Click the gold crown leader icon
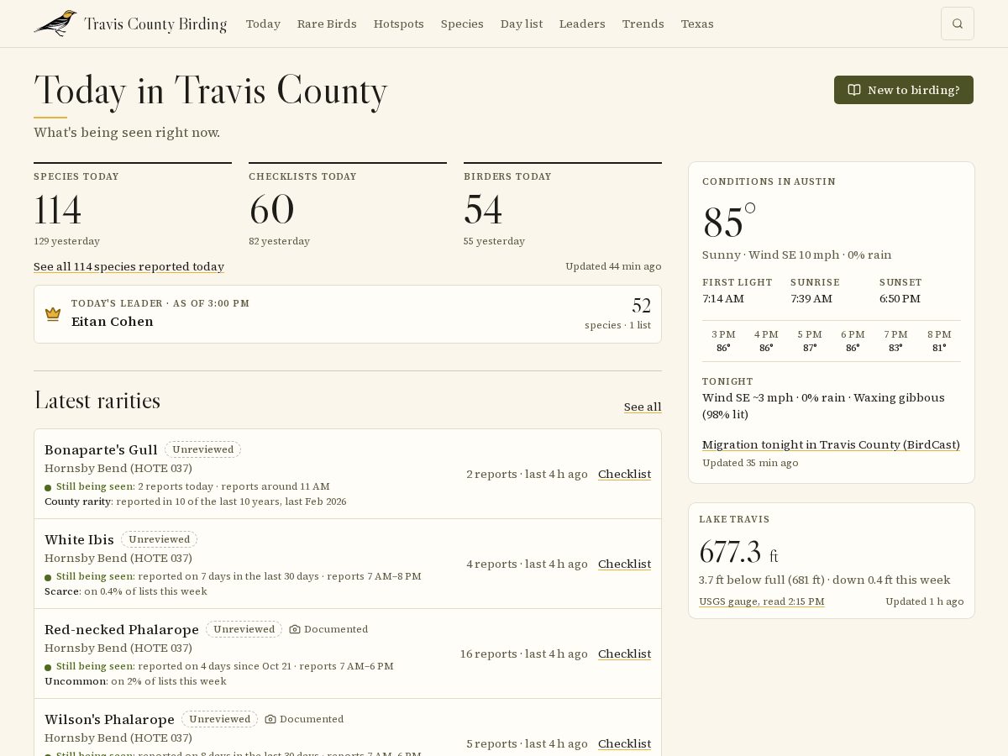The image size is (1008, 756). (x=53, y=314)
